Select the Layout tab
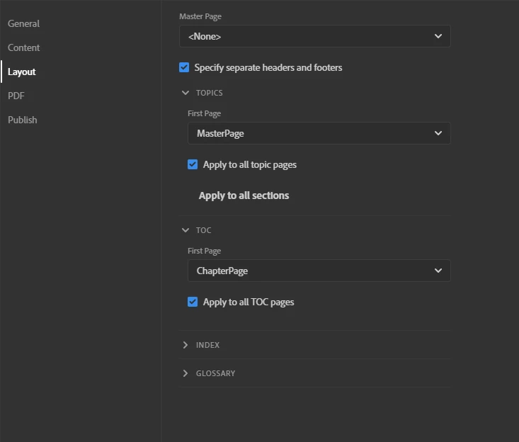519x442 pixels. tap(21, 72)
